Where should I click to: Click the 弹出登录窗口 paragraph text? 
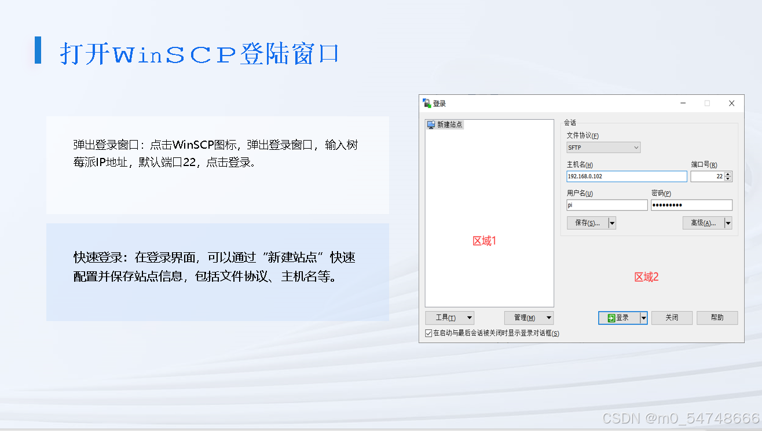[x=215, y=153]
